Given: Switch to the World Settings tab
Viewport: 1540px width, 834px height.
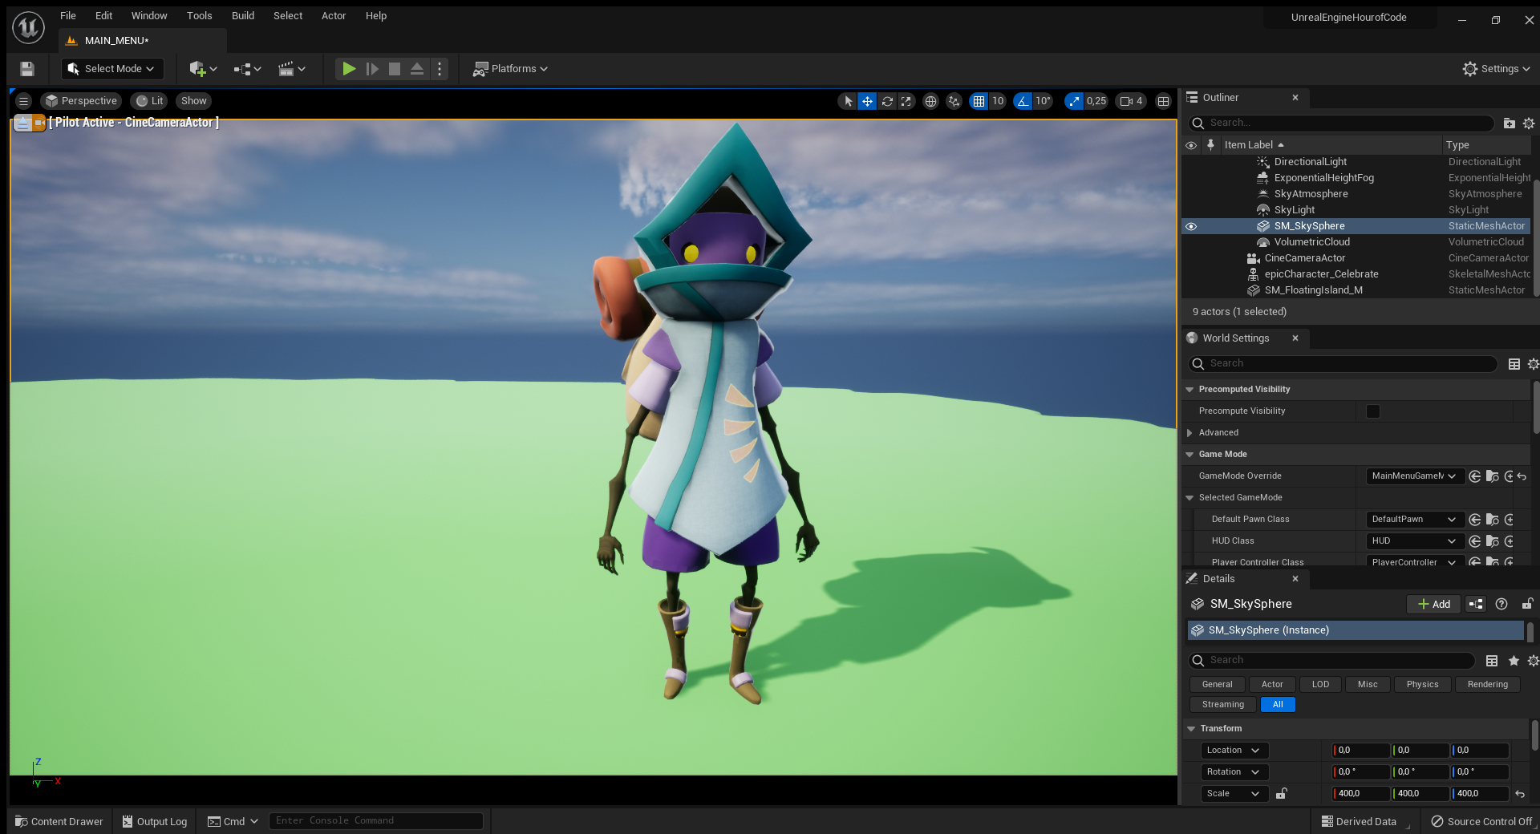Looking at the screenshot, I should coord(1236,338).
